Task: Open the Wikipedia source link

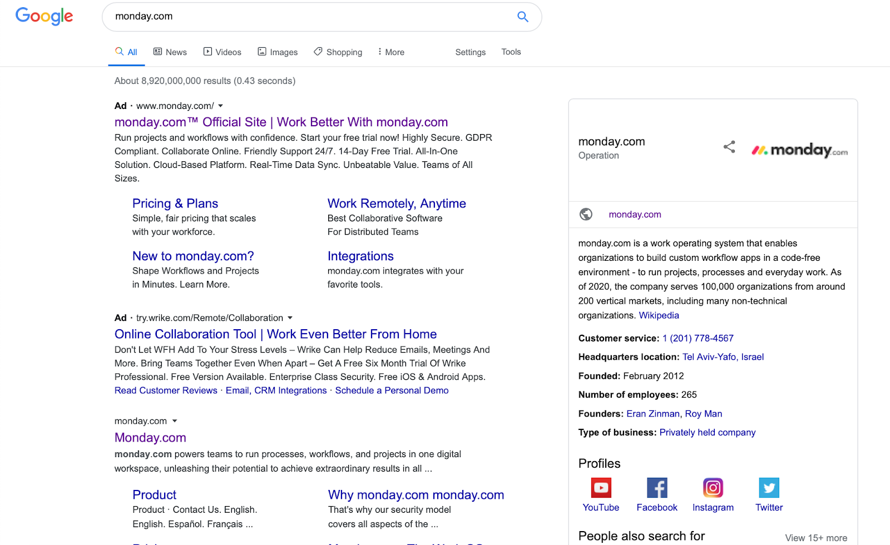Action: (x=659, y=315)
